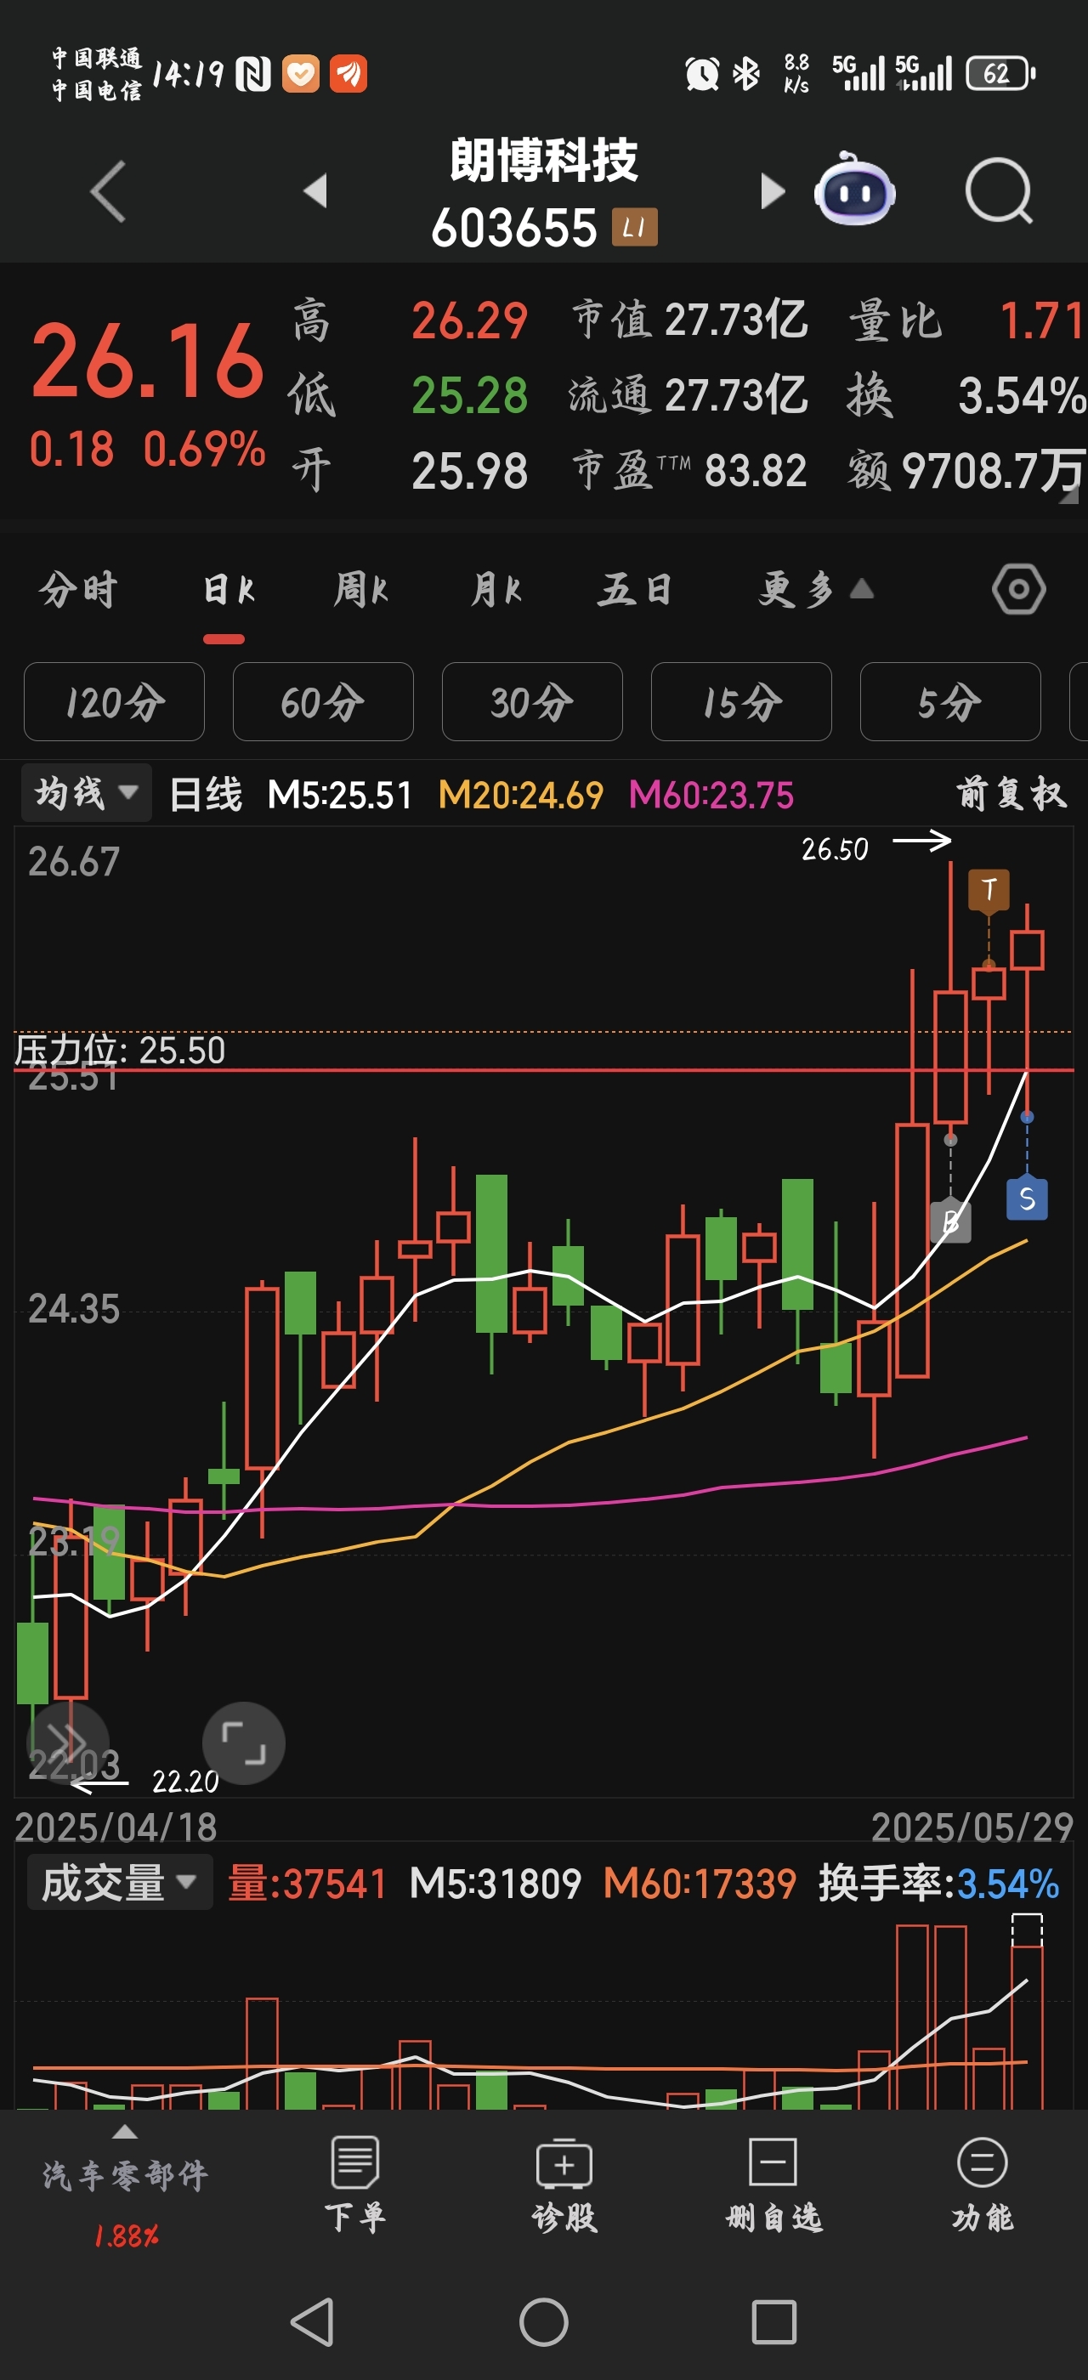The image size is (1088, 2380).
Task: Tap the M60:23.75 moving average value
Action: point(711,795)
